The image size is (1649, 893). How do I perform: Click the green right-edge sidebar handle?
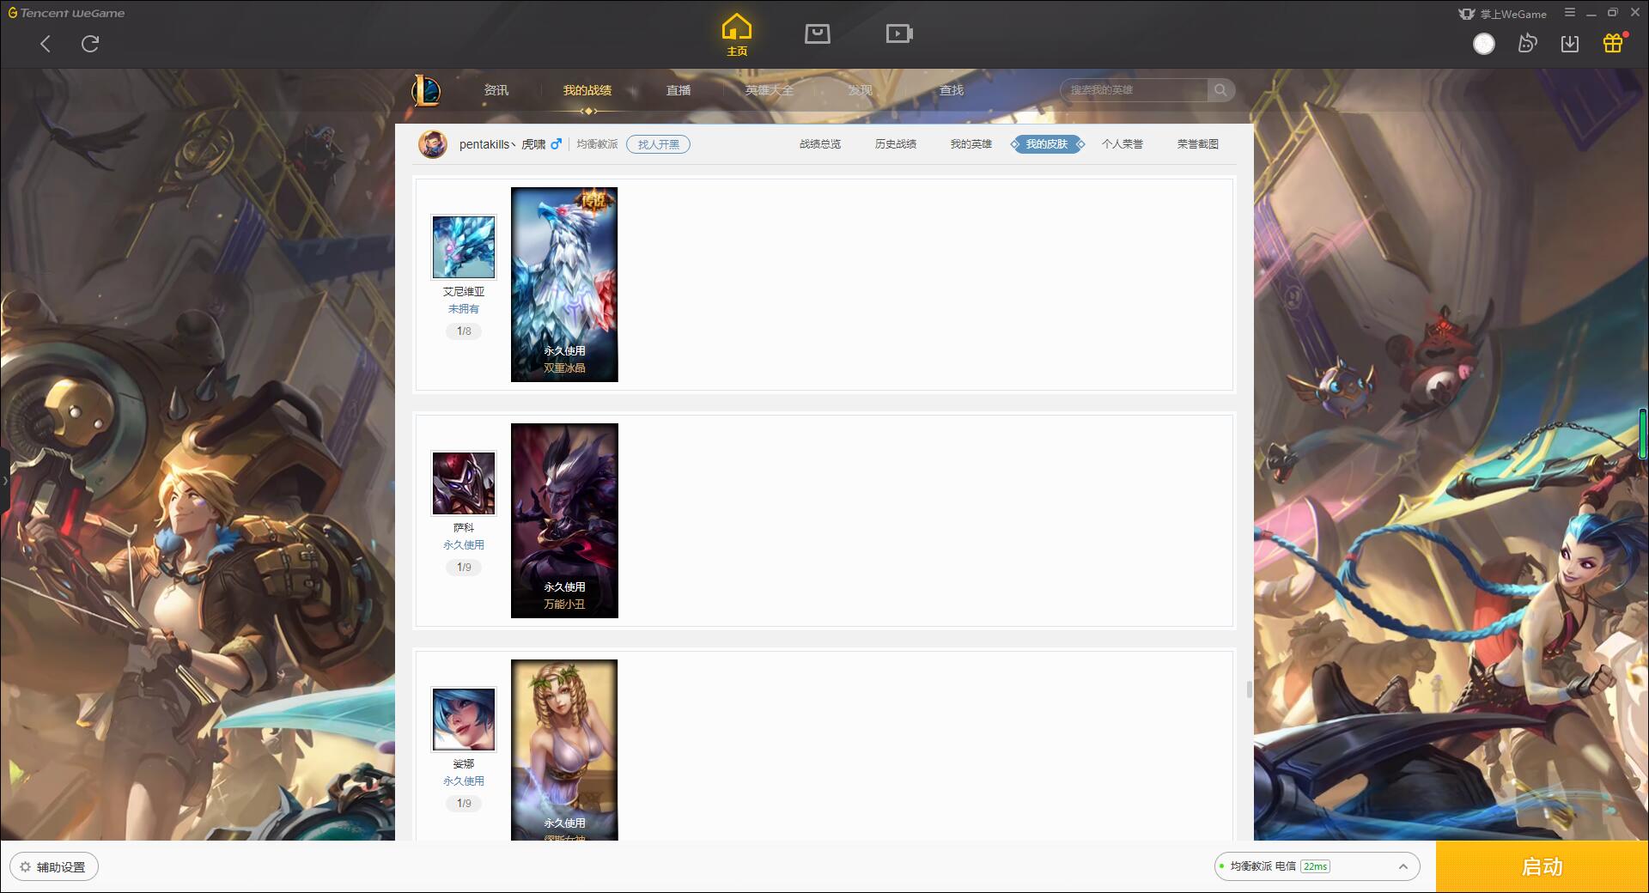tap(1644, 434)
